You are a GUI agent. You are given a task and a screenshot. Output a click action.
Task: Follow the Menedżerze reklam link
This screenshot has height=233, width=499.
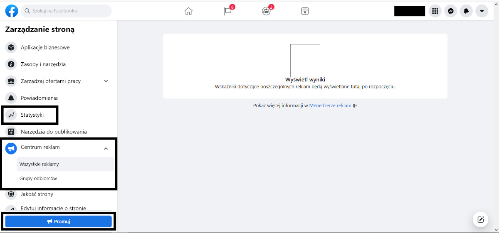click(330, 105)
